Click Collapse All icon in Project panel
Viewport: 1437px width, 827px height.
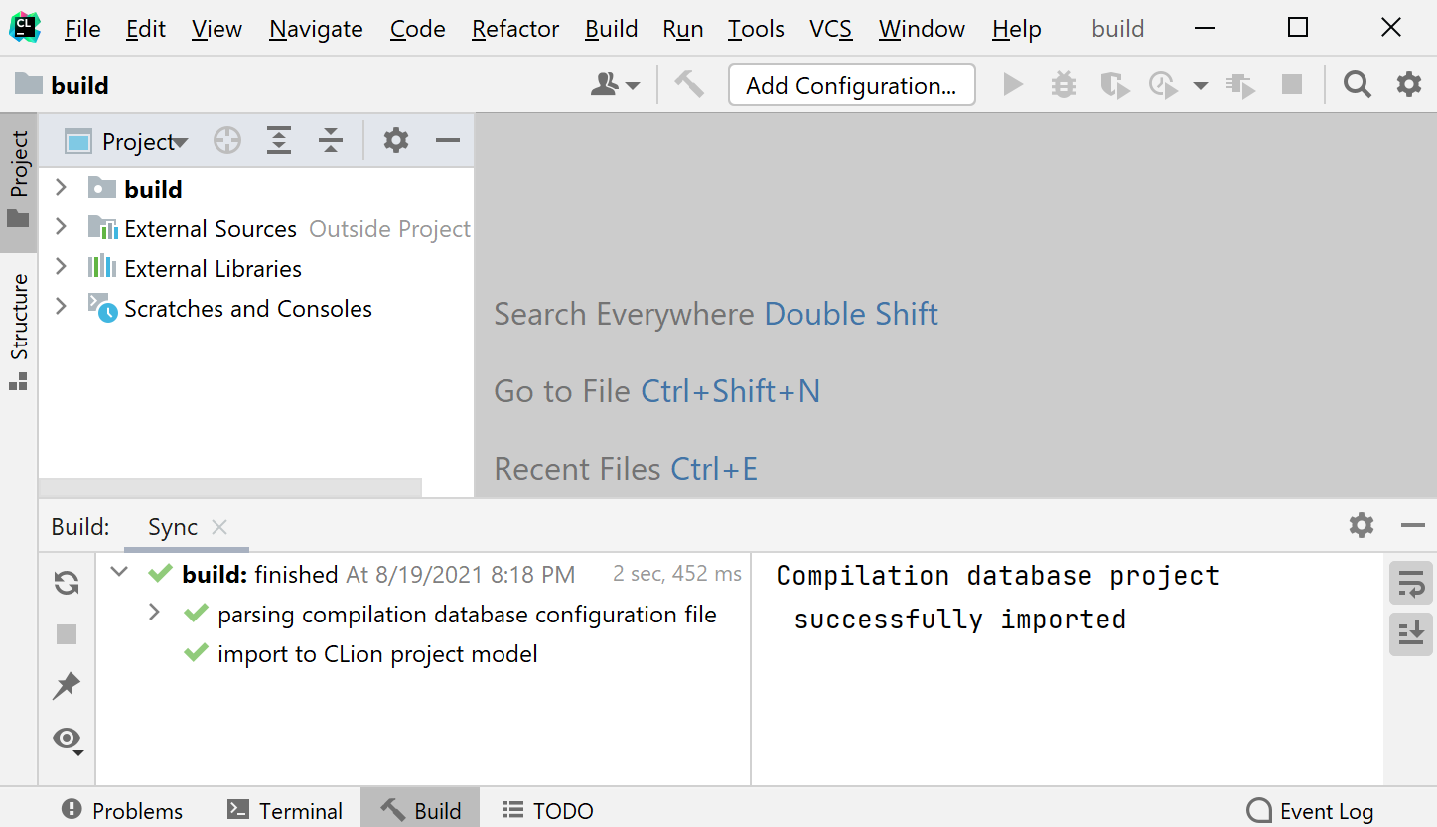pos(331,141)
